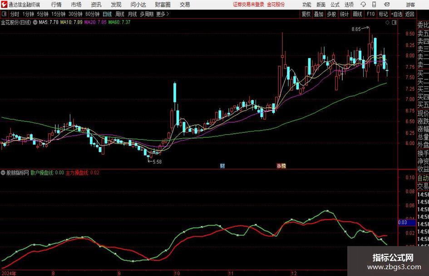The width and height of the screenshot is (429, 276).
Task: Open the 市场 menu
Action: [76, 5]
